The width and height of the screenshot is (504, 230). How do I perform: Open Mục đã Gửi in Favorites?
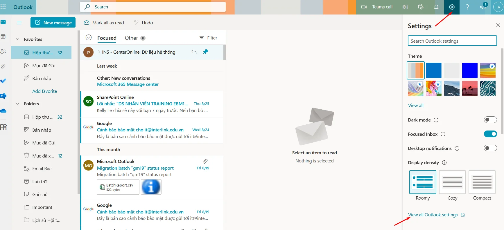(x=41, y=66)
